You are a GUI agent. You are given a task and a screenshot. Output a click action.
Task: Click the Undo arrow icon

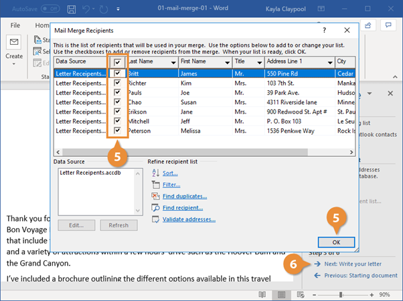[x=86, y=9]
